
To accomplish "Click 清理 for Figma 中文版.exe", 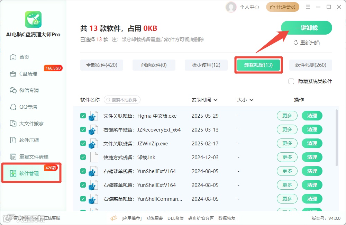I will pyautogui.click(x=312, y=116).
